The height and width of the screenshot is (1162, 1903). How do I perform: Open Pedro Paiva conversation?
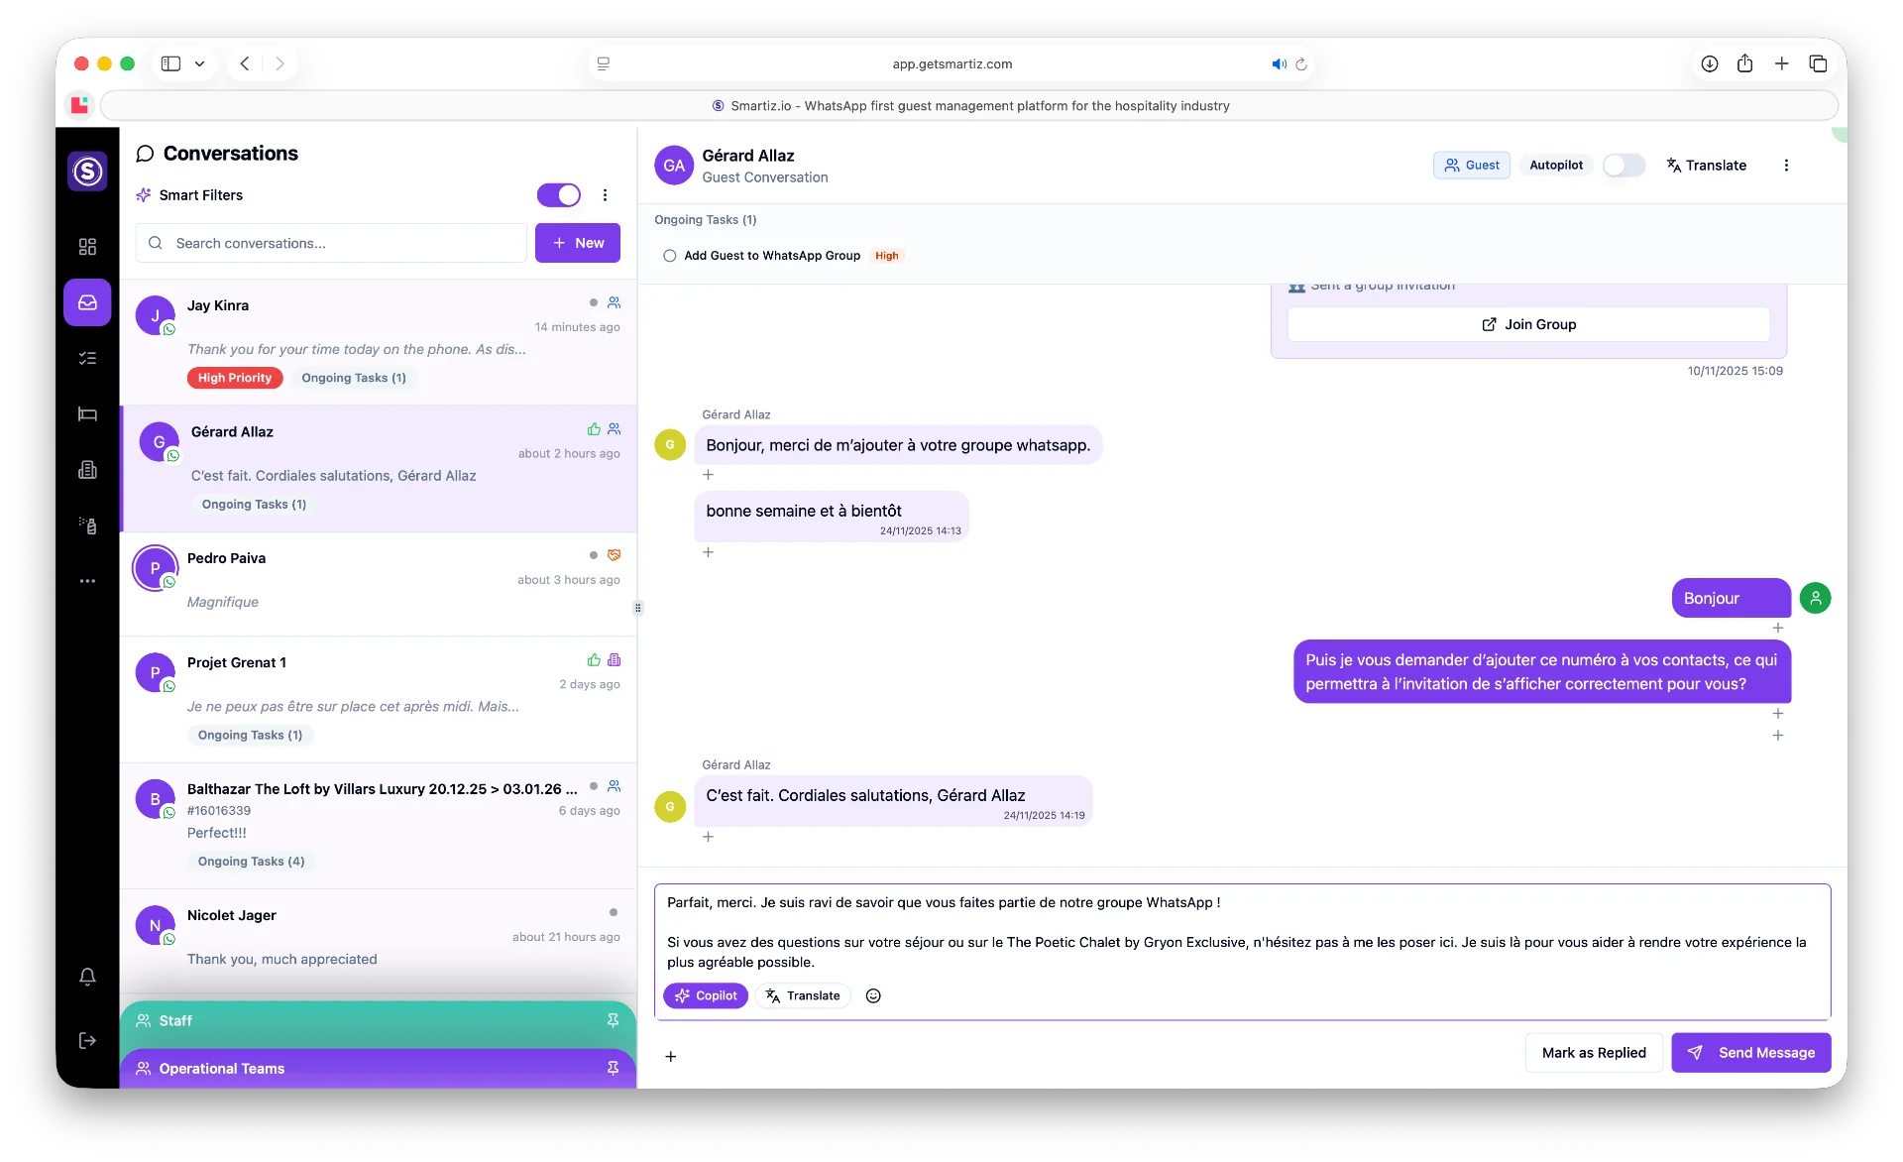tap(378, 584)
